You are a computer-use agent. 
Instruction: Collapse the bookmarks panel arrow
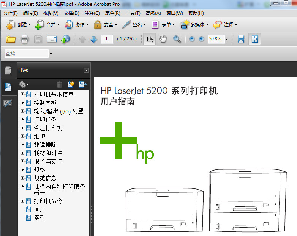point(86,70)
